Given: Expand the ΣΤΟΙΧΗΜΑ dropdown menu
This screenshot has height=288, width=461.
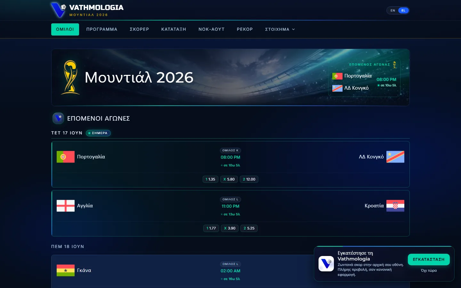Looking at the screenshot, I should [280, 29].
